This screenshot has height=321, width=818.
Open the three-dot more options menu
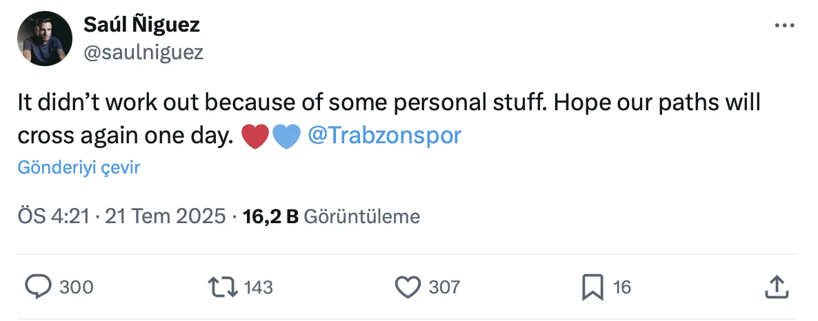[x=785, y=25]
